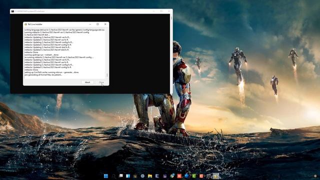The height and width of the screenshot is (180, 320).
Task: Click the Abort button in TeX Live Installer
Action: pyautogui.click(x=87, y=82)
